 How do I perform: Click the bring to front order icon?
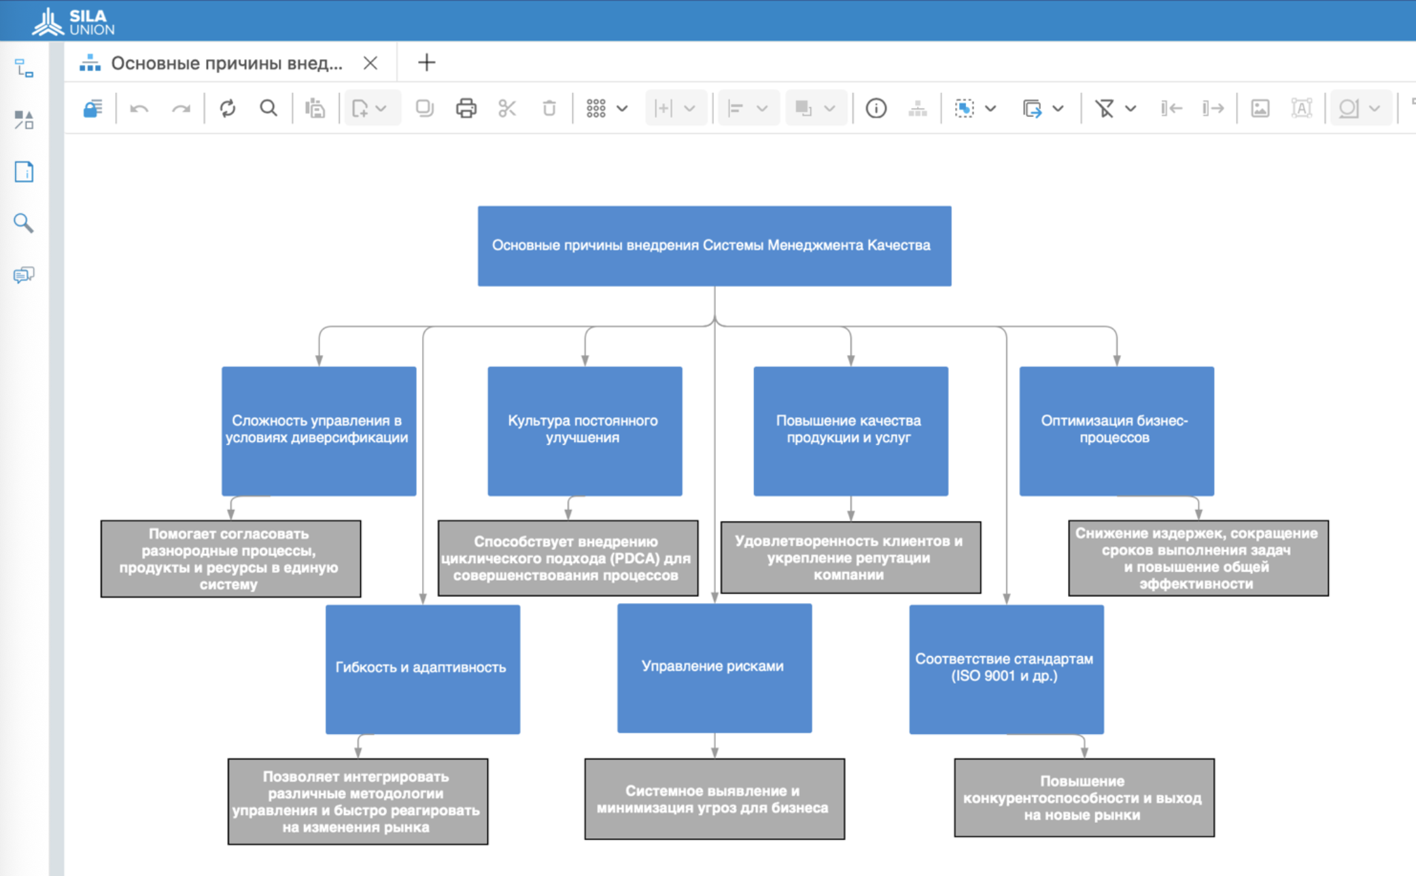click(804, 108)
